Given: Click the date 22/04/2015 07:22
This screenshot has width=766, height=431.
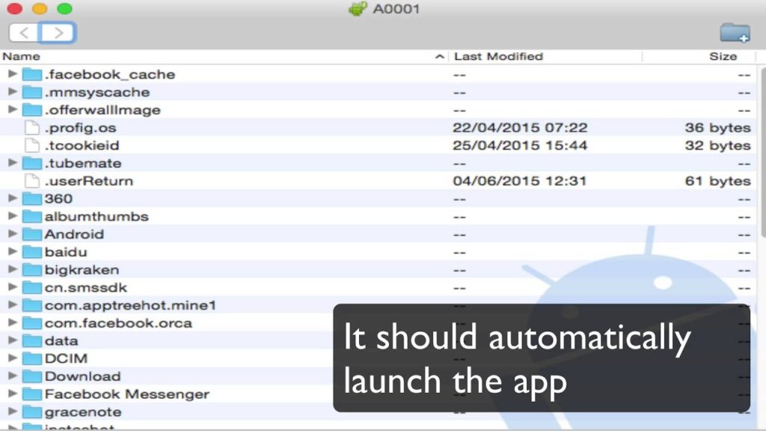Looking at the screenshot, I should tap(520, 127).
